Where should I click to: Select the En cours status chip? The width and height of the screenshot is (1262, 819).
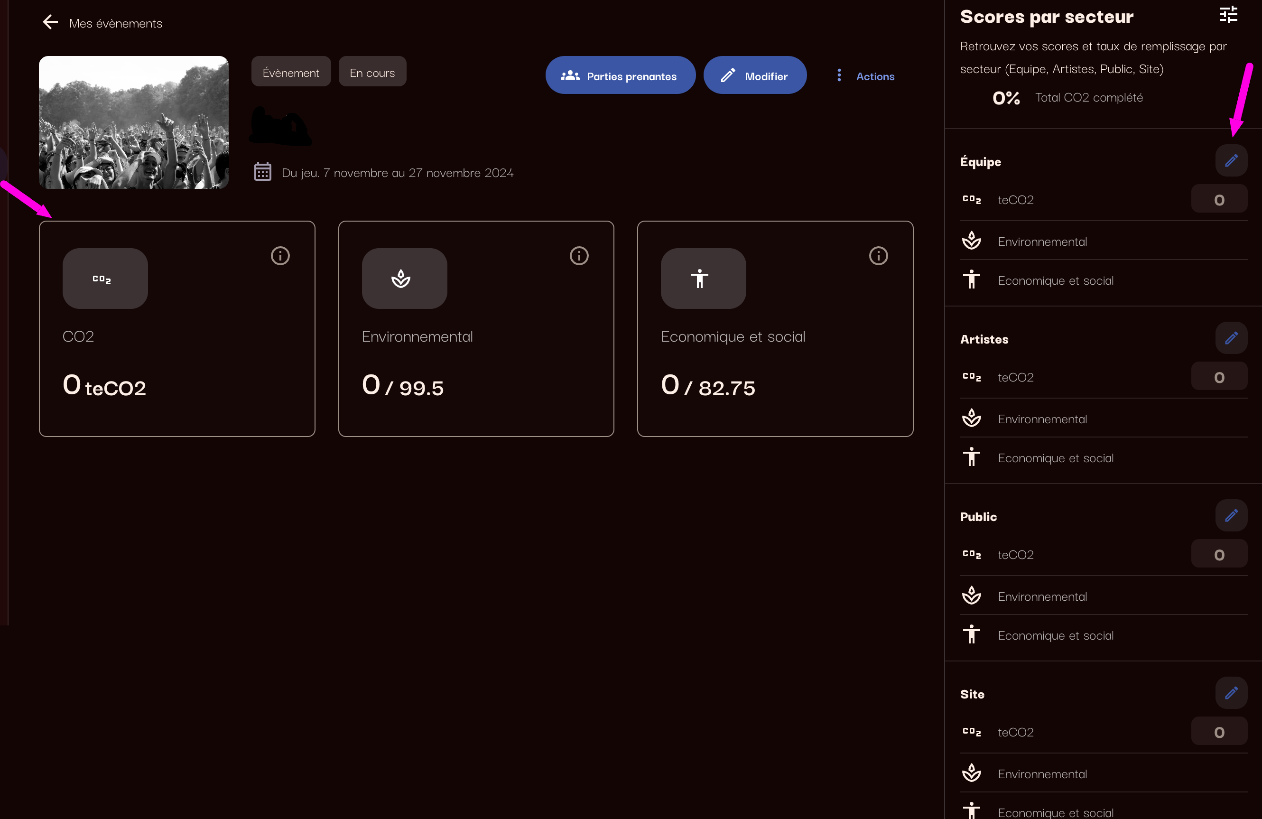point(371,72)
